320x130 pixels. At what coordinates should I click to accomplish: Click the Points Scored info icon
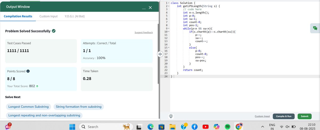point(28,71)
